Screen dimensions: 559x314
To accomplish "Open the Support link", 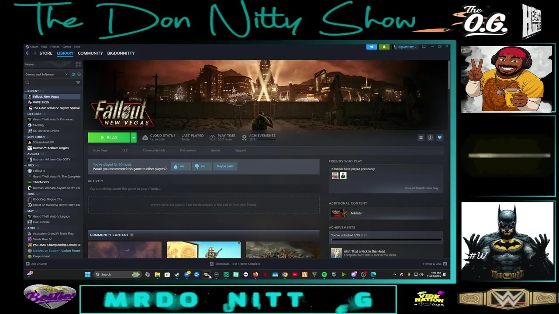I will 240,150.
